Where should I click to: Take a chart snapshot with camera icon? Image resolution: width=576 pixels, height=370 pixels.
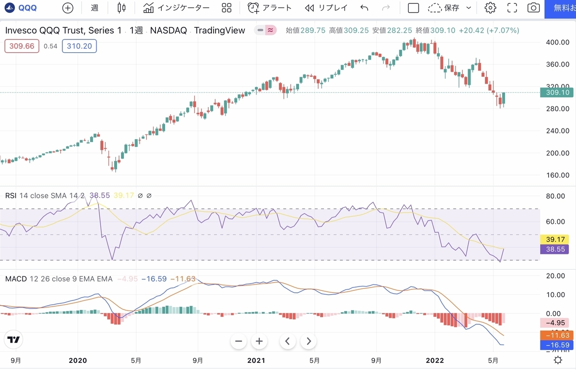pos(533,8)
